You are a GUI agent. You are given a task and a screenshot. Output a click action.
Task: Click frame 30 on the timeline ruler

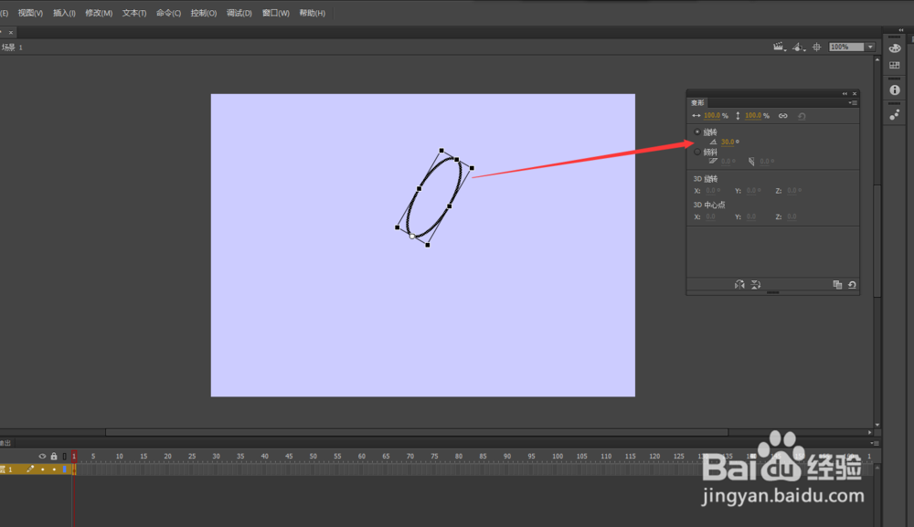[x=216, y=457]
